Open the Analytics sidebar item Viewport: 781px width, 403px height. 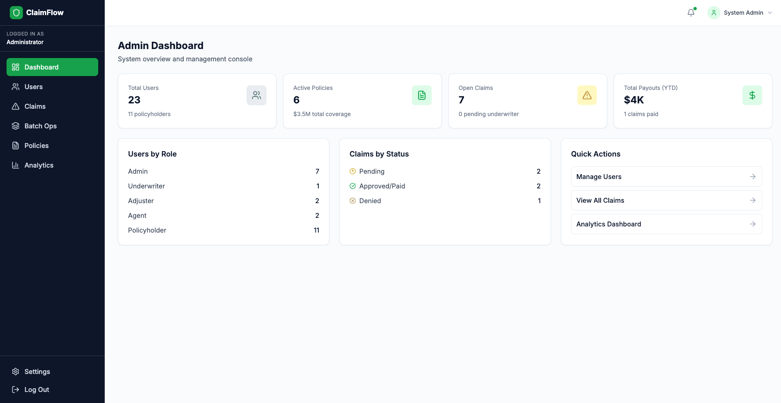[x=39, y=165]
